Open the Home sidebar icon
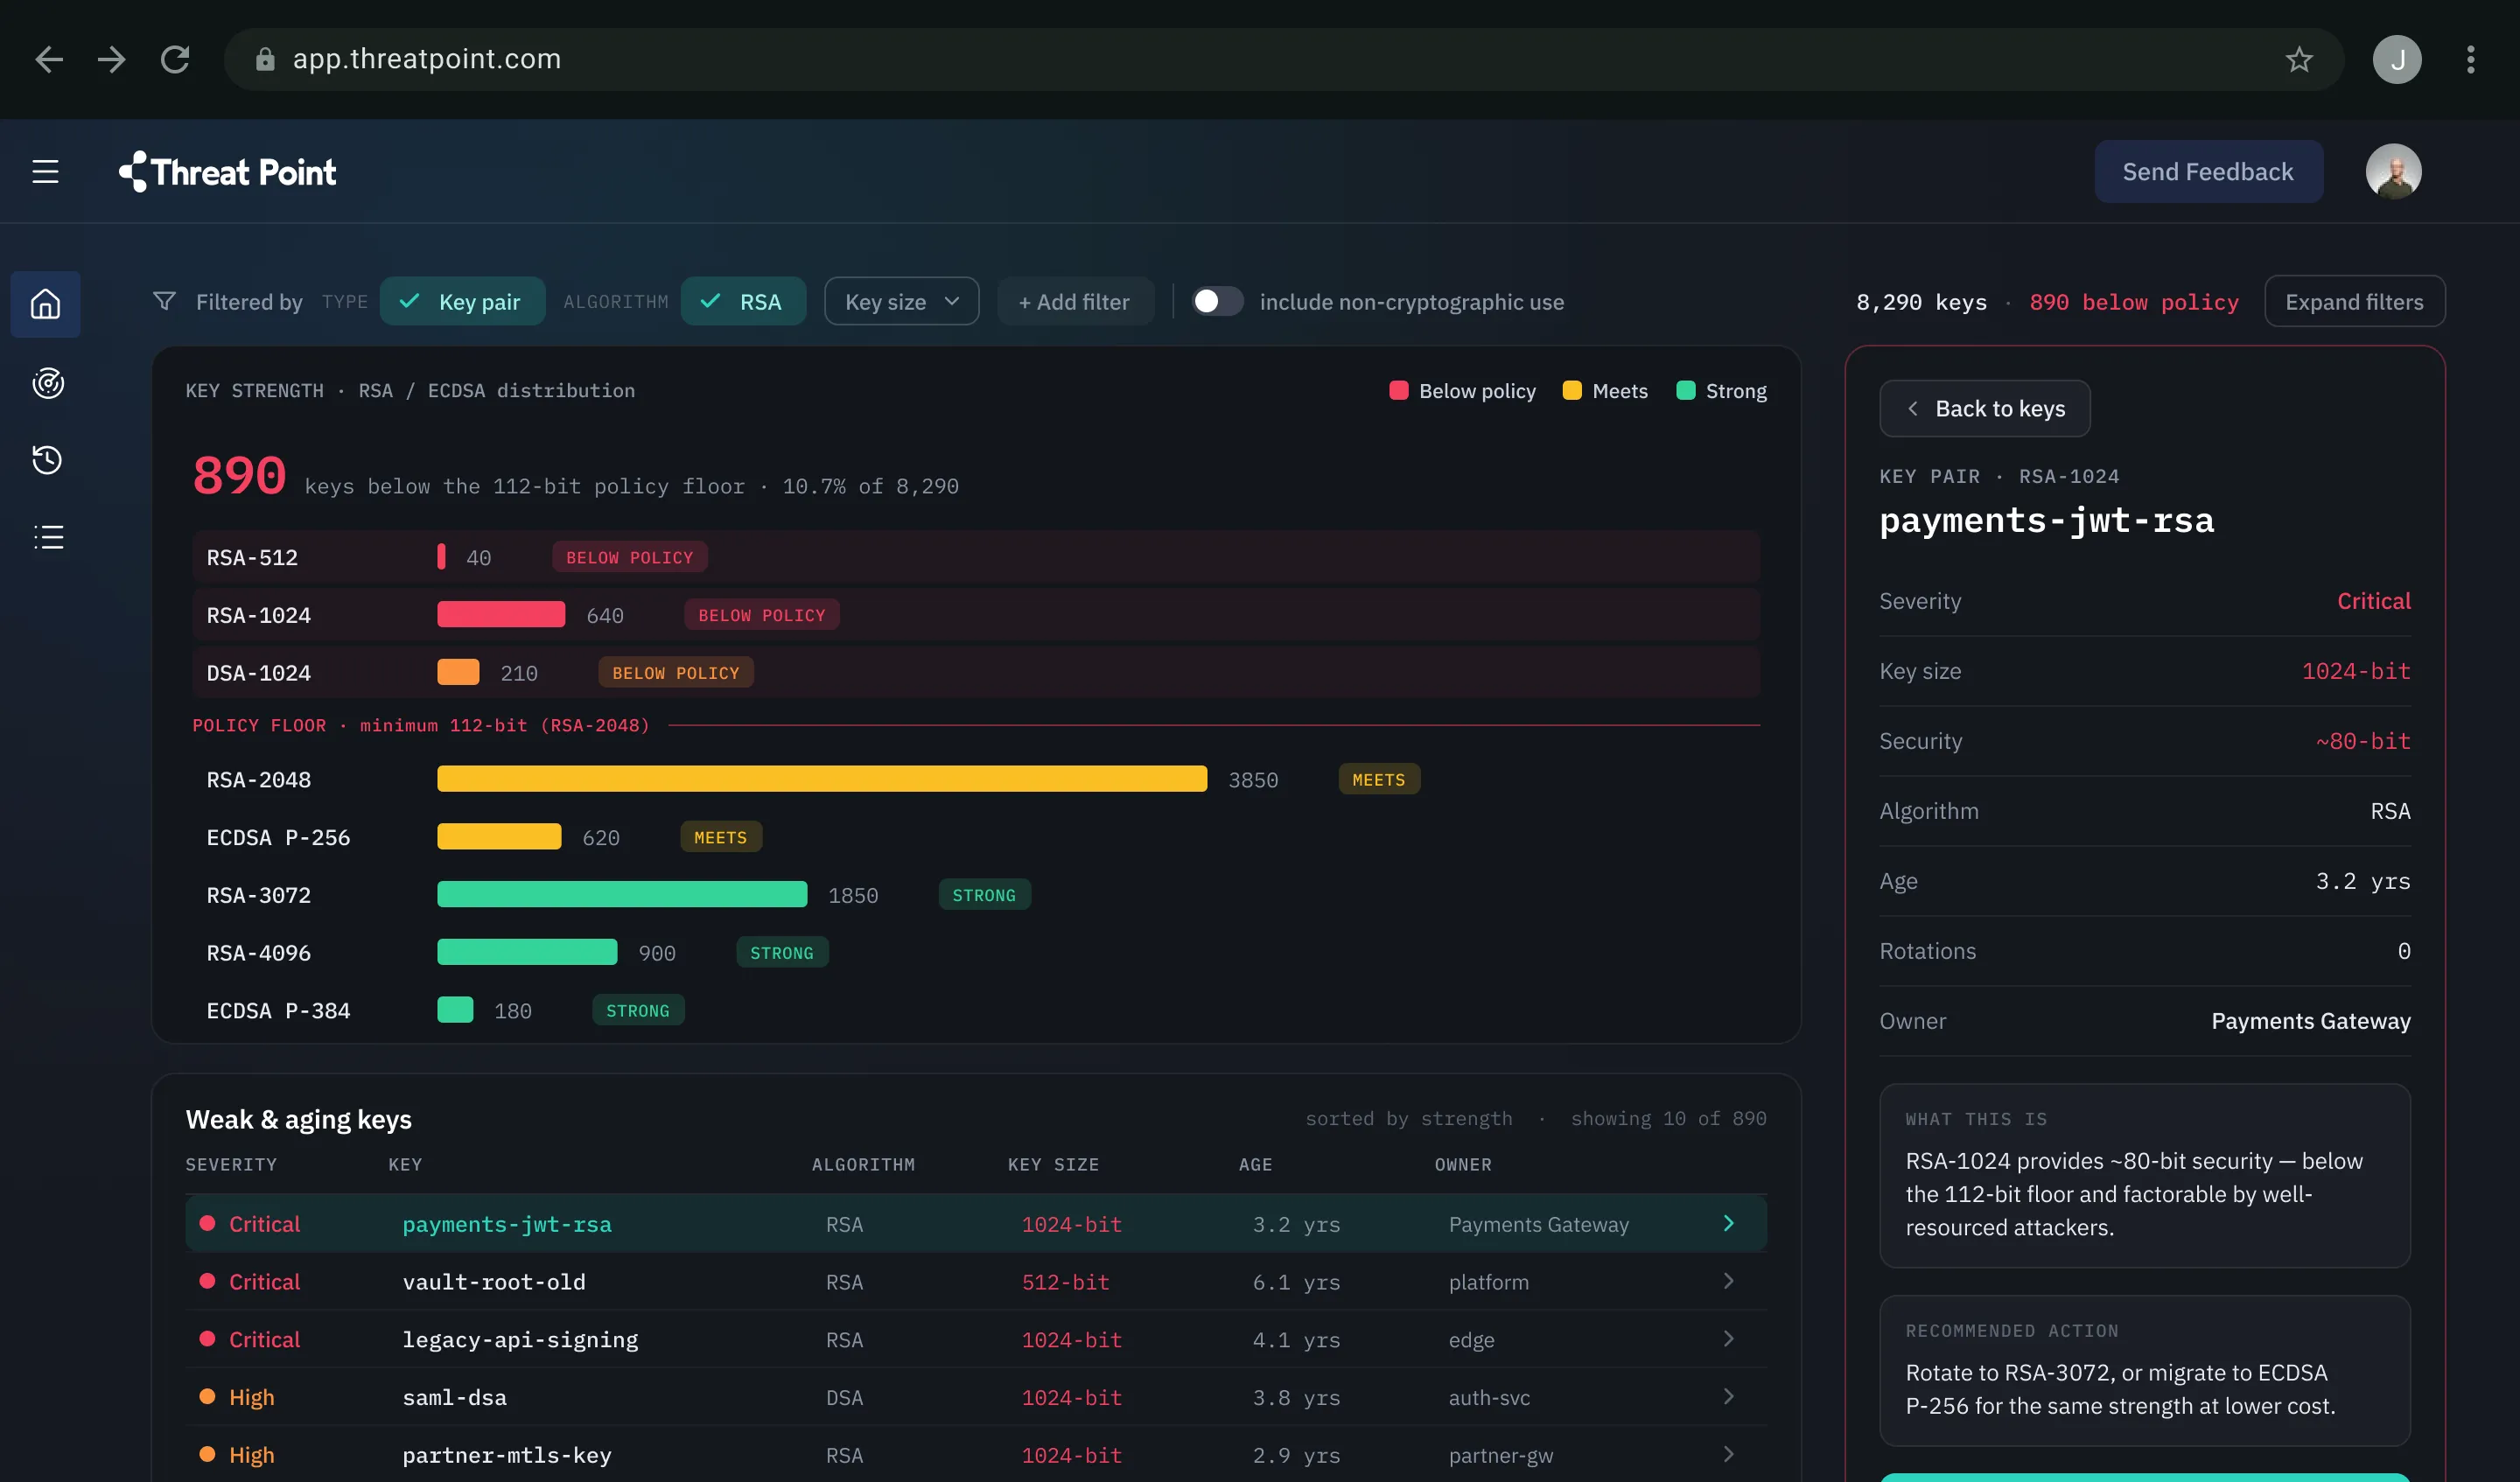The width and height of the screenshot is (2520, 1482). (45, 303)
